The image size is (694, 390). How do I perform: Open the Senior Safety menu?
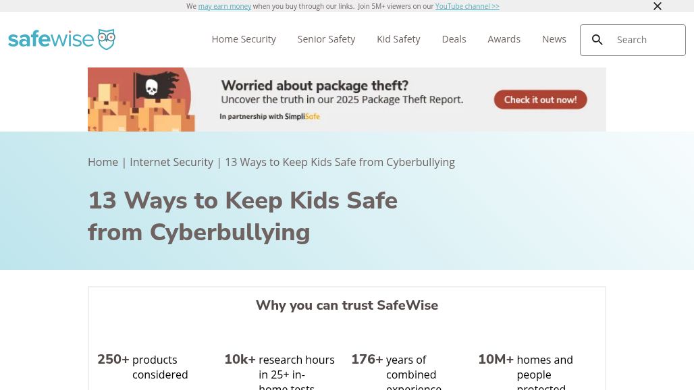pyautogui.click(x=326, y=39)
